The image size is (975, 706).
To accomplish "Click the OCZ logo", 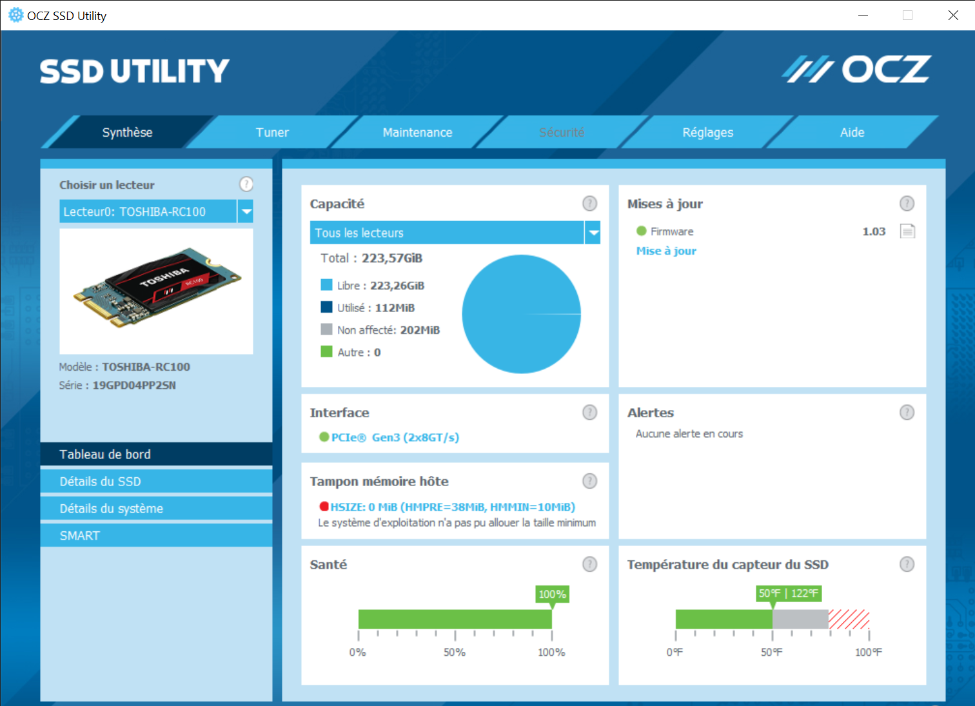I will 856,69.
